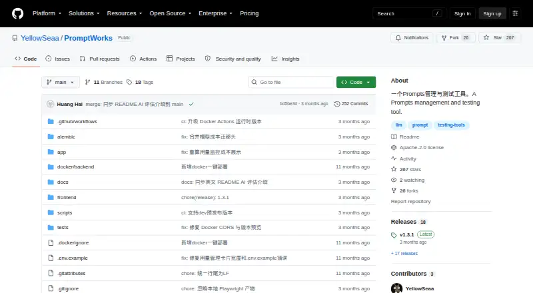The width and height of the screenshot is (533, 293).
Task: Click the Search field in header
Action: click(x=409, y=13)
